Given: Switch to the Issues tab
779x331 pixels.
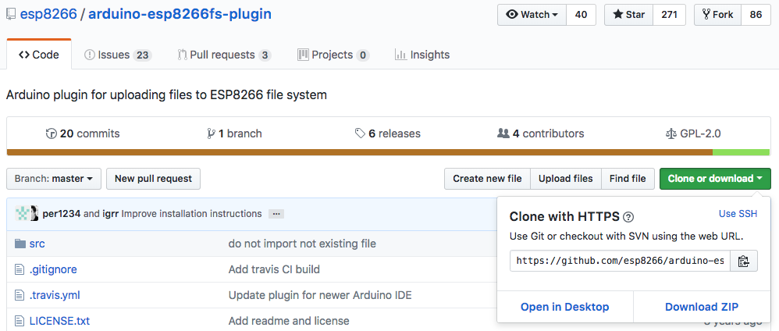Looking at the screenshot, I should (x=118, y=55).
